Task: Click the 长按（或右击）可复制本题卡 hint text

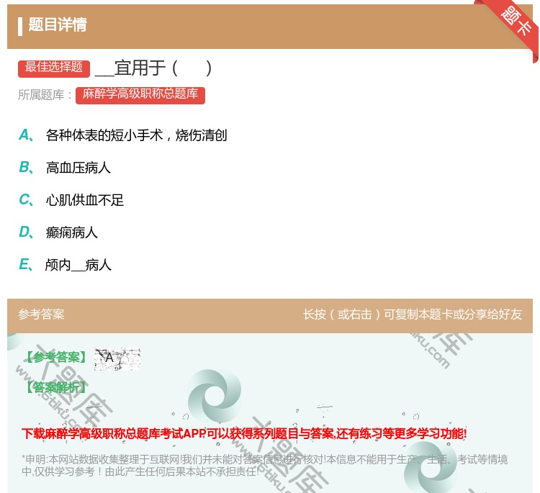Action: 413,315
